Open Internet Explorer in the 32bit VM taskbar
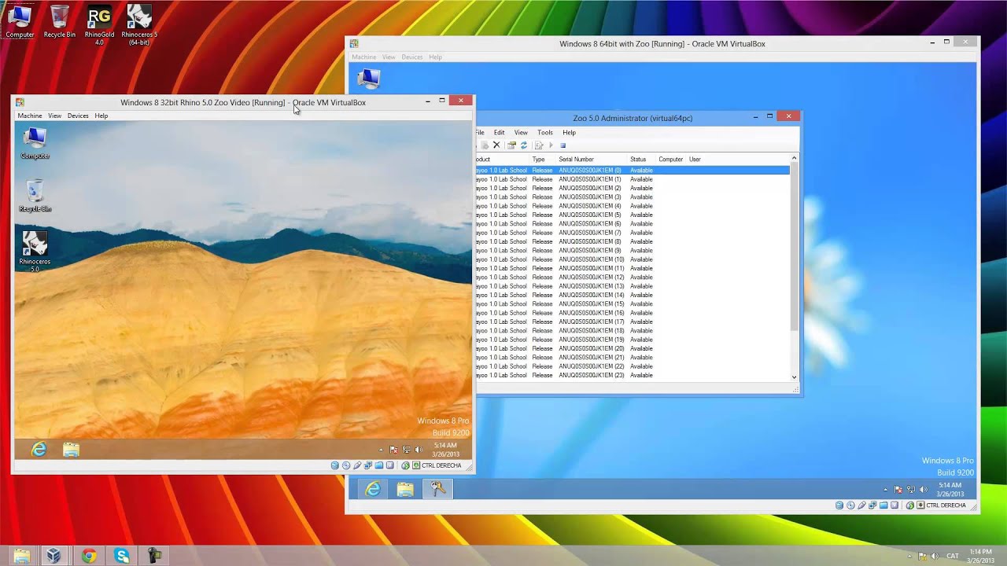 tap(39, 450)
